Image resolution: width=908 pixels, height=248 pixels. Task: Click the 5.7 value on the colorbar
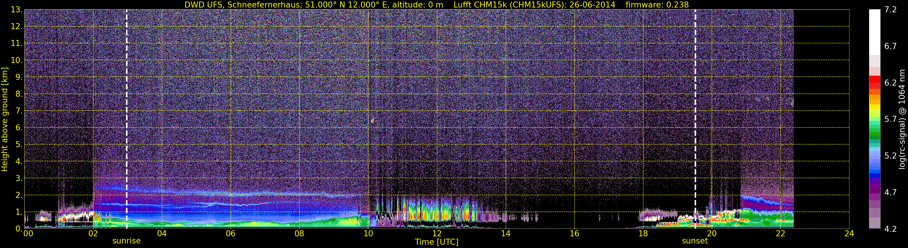(x=891, y=119)
